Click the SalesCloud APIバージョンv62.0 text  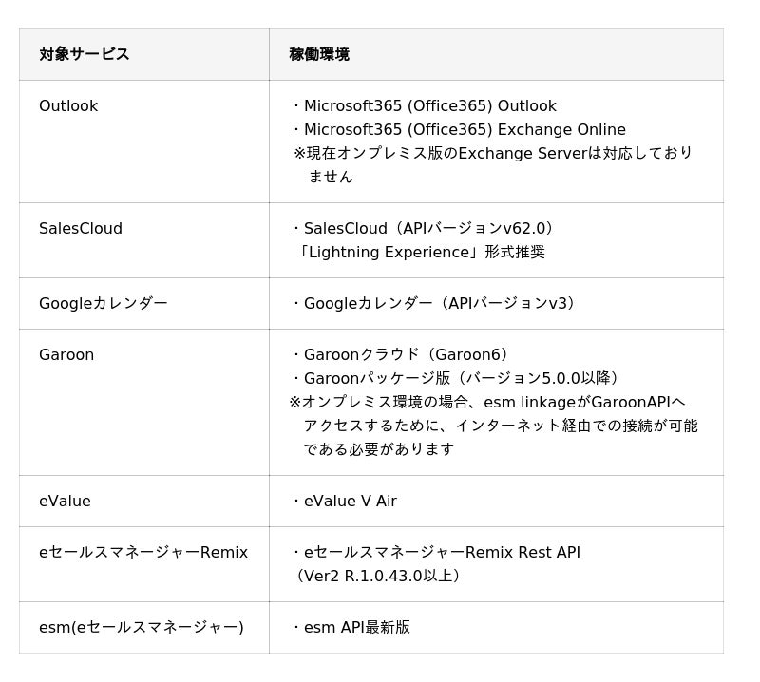425,229
